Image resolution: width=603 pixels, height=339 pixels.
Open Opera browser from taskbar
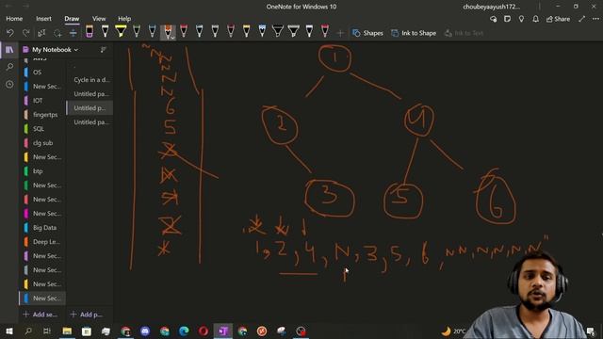tap(204, 331)
